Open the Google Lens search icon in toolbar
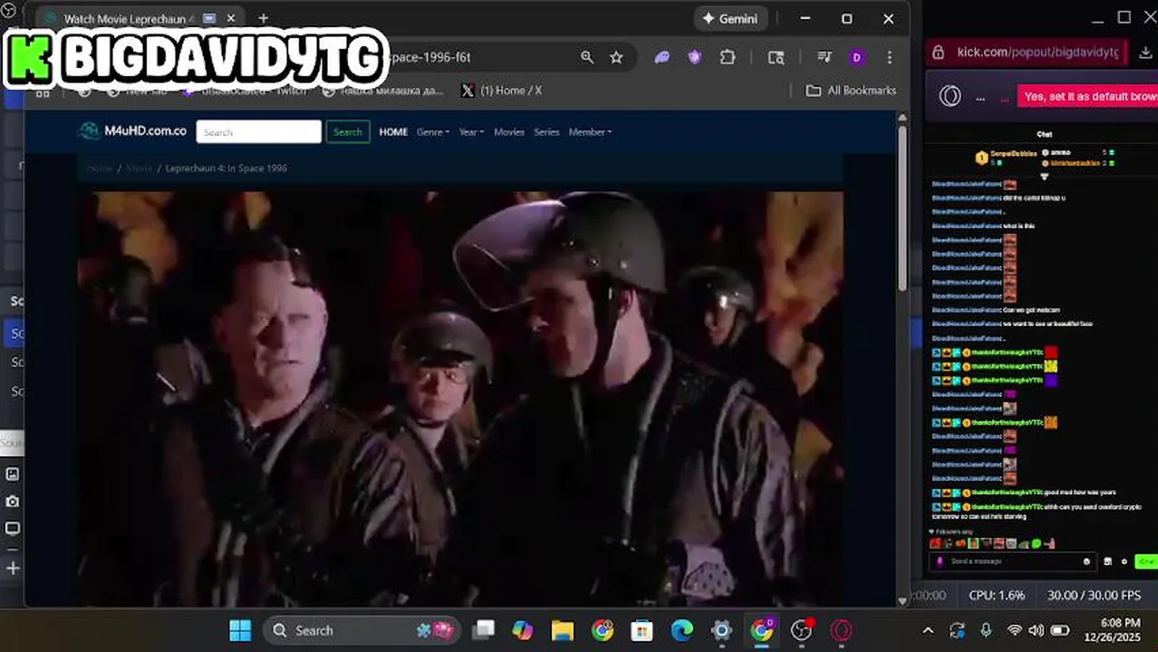 [x=776, y=57]
